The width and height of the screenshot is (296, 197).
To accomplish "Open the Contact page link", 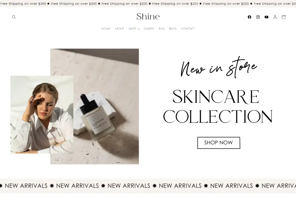I will pyautogui.click(x=188, y=29).
